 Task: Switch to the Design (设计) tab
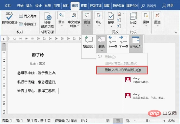pyautogui.click(x=38, y=6)
